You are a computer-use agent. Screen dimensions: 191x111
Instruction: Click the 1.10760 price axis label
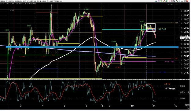pyautogui.click(x=185, y=44)
